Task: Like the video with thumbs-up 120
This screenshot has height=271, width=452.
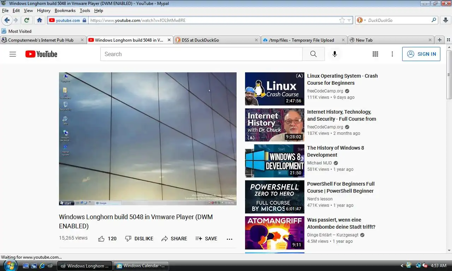Action: (x=107, y=239)
